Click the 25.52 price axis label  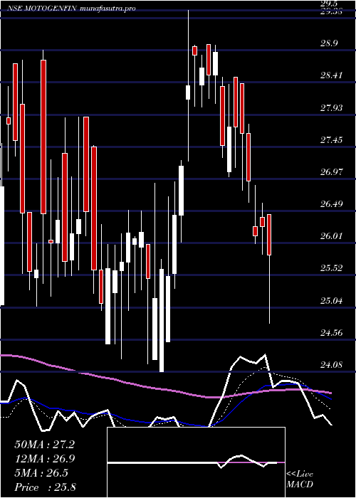(x=331, y=268)
